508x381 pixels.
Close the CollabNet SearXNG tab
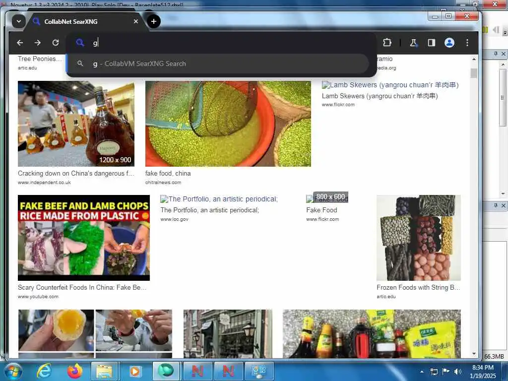click(136, 21)
